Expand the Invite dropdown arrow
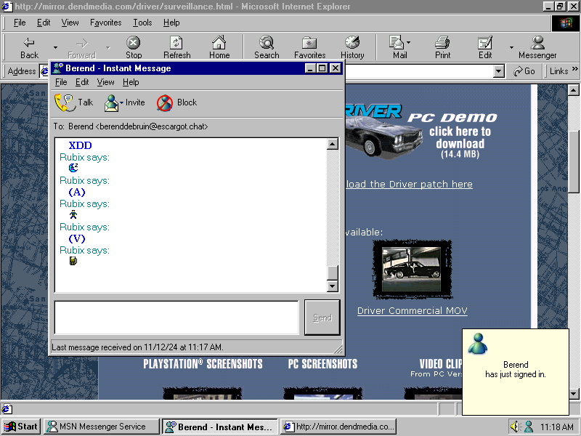Viewport: 581px width, 436px height. [122, 103]
